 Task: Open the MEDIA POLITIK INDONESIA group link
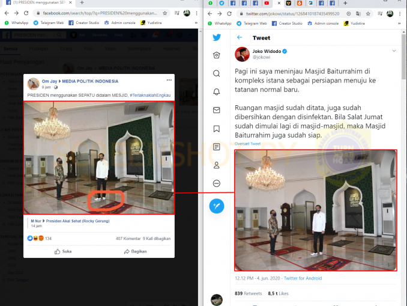pos(90,81)
